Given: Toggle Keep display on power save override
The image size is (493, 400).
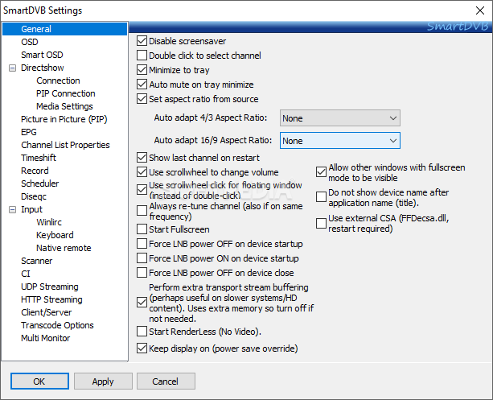Looking at the screenshot, I should (142, 348).
